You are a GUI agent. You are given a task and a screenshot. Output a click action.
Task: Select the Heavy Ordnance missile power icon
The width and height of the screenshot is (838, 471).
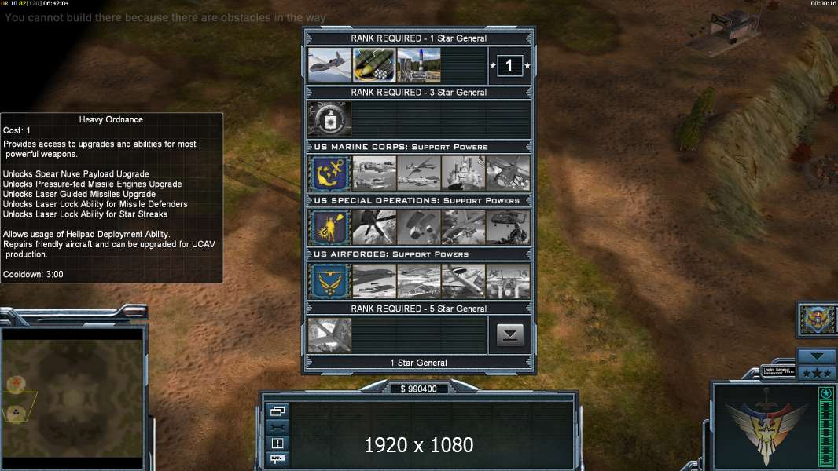[374, 65]
